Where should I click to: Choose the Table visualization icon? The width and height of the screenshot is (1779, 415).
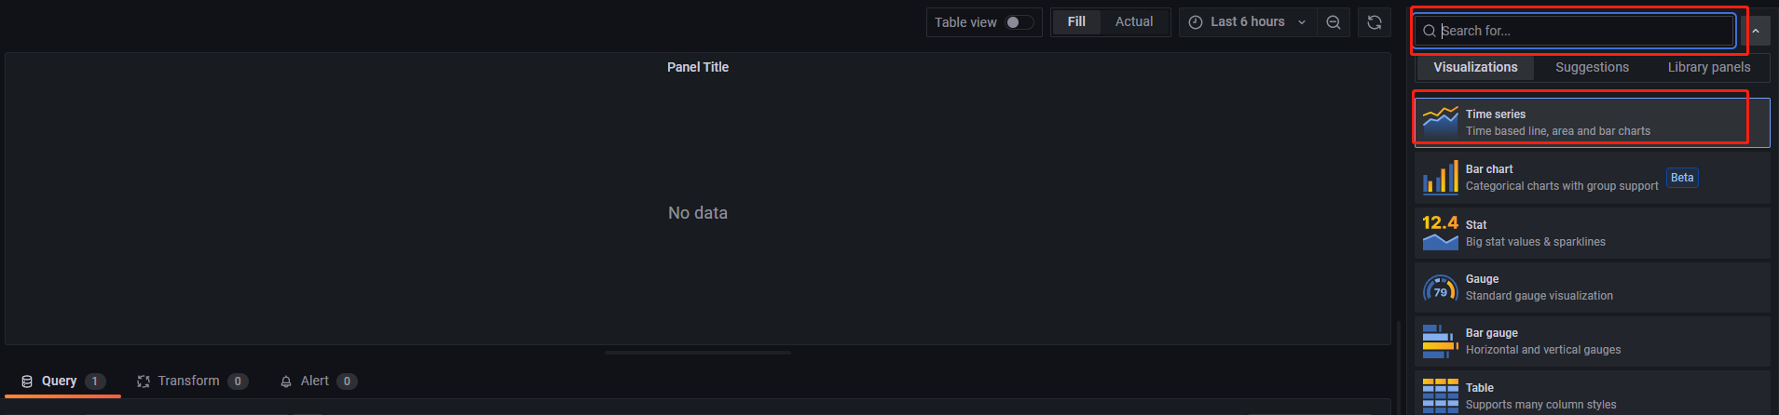click(x=1440, y=395)
